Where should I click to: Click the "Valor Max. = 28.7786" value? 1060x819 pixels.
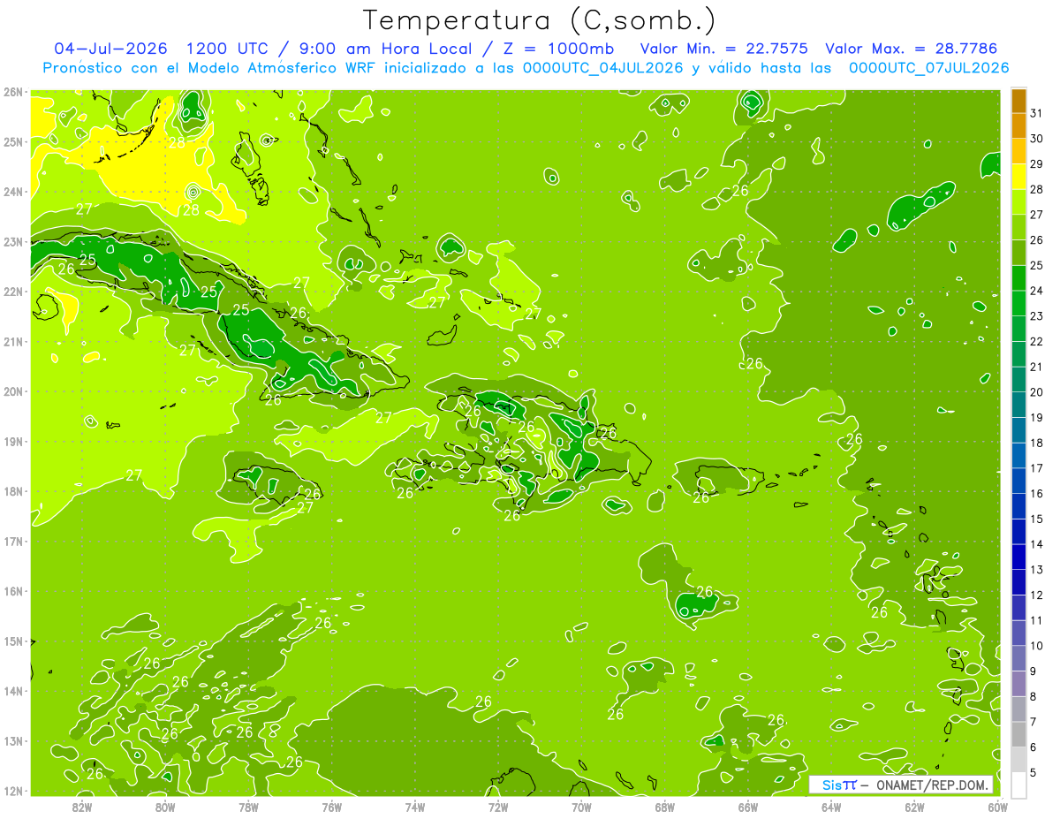click(910, 48)
